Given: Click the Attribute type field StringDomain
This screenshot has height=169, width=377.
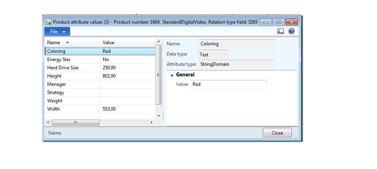Looking at the screenshot, I should coord(236,64).
